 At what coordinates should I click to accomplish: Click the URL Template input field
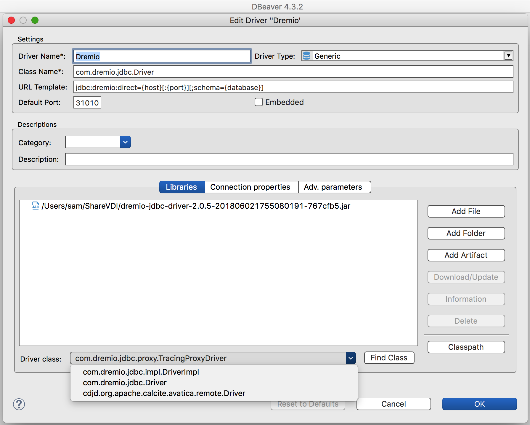point(293,87)
